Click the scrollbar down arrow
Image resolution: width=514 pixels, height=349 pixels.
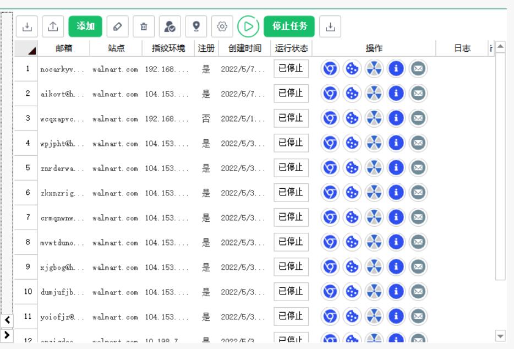tap(500, 336)
